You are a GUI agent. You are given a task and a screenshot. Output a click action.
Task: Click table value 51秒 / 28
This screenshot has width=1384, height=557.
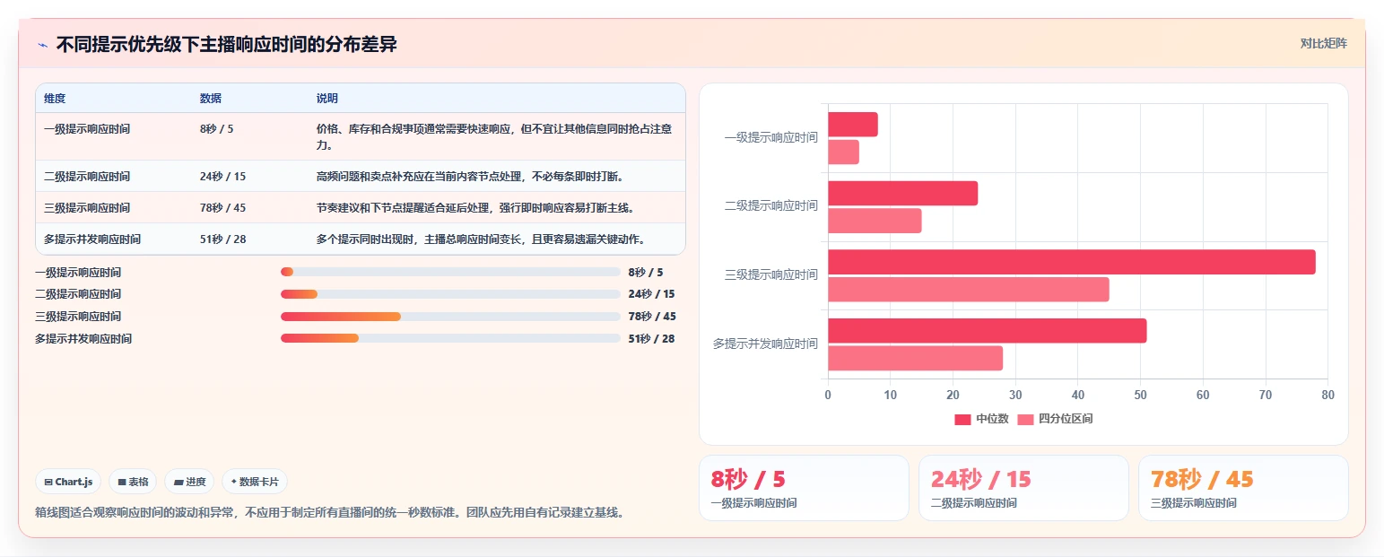pyautogui.click(x=222, y=239)
